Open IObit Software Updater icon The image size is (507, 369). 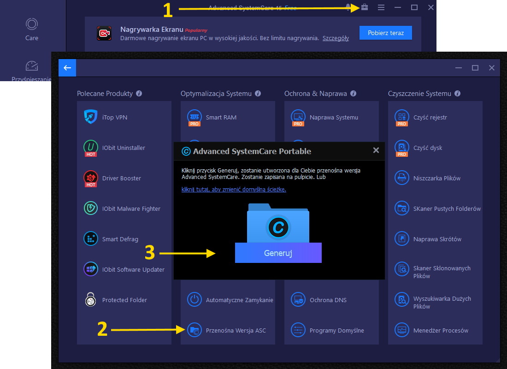pos(90,269)
